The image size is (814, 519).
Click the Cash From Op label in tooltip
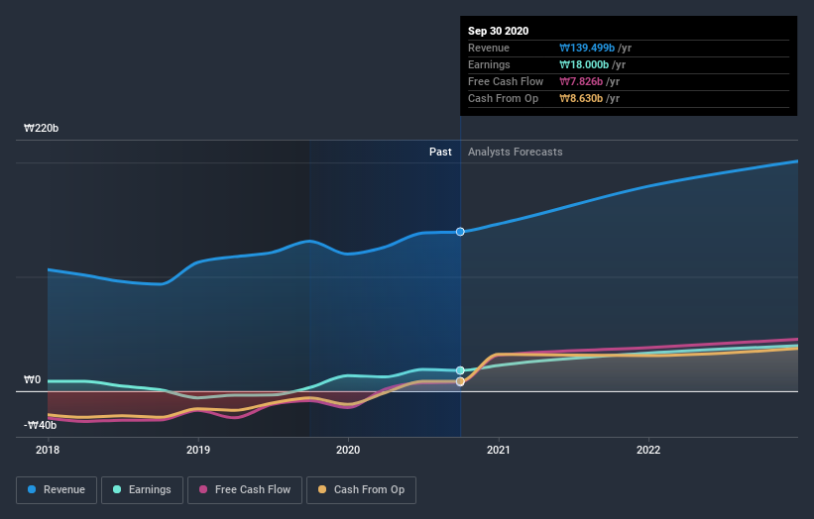click(503, 98)
